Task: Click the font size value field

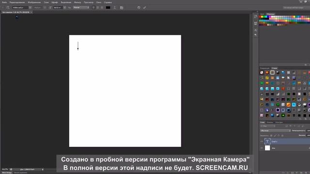Action: (58, 8)
